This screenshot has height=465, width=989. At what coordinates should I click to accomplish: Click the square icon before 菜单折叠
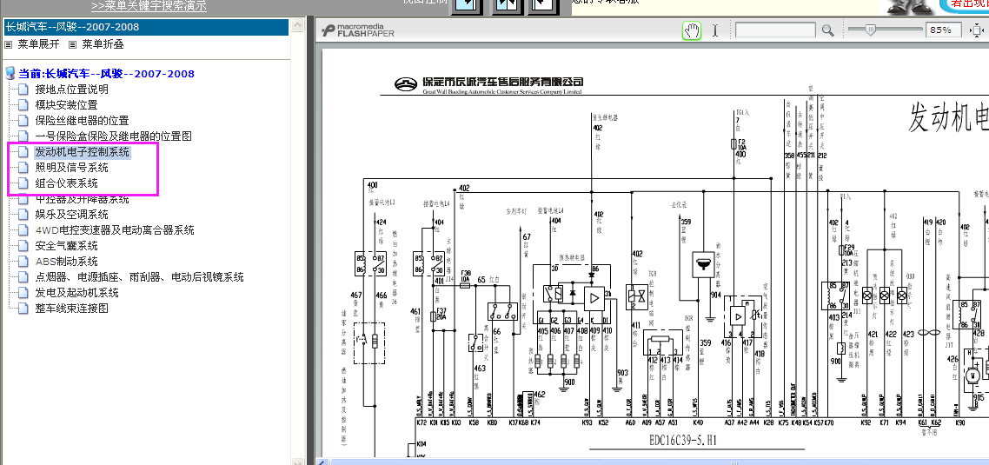(x=72, y=45)
